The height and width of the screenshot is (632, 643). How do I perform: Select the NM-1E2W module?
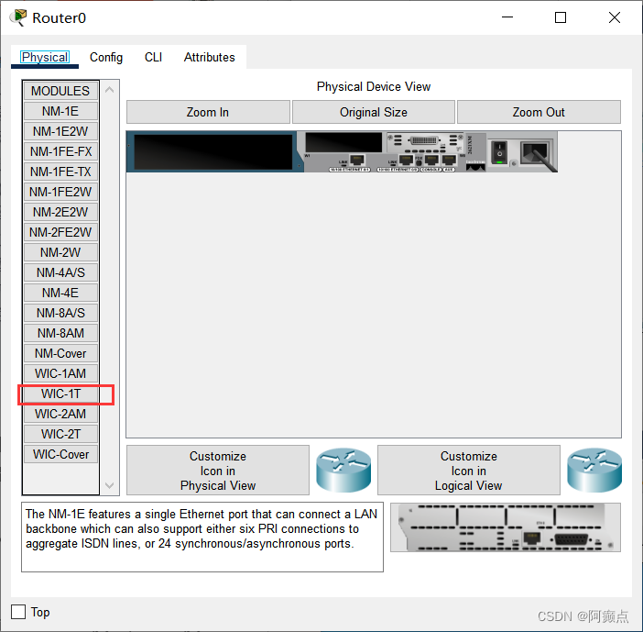(60, 131)
